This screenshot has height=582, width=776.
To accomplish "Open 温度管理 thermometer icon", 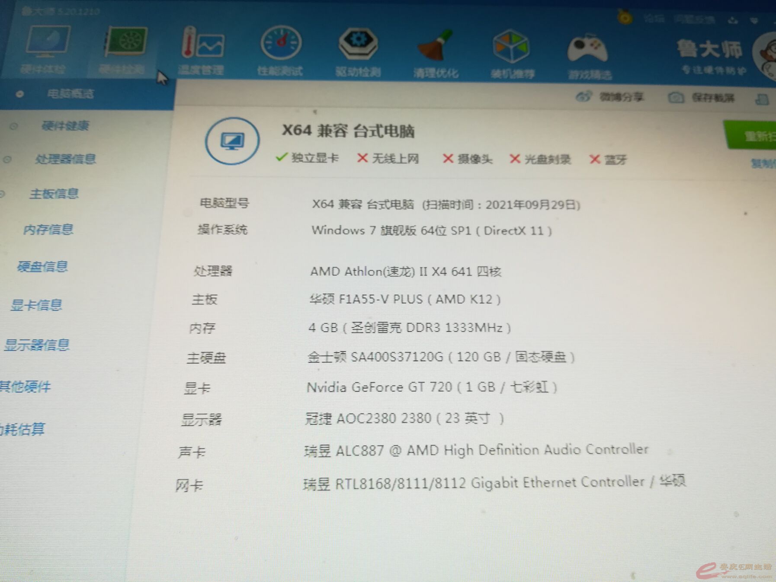I will coord(202,44).
